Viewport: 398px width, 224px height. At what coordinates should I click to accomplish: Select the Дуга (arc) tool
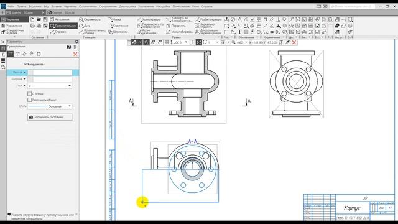[x=85, y=26]
